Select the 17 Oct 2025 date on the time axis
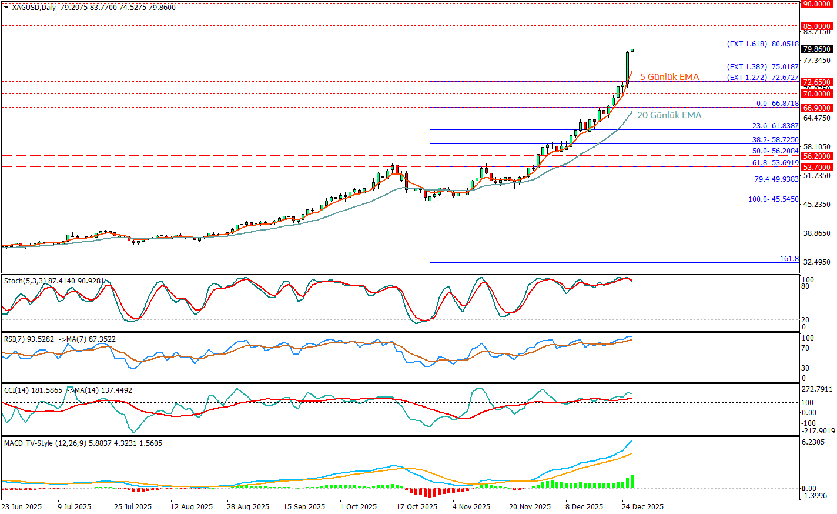Viewport: 837px width, 514px height. tap(417, 507)
